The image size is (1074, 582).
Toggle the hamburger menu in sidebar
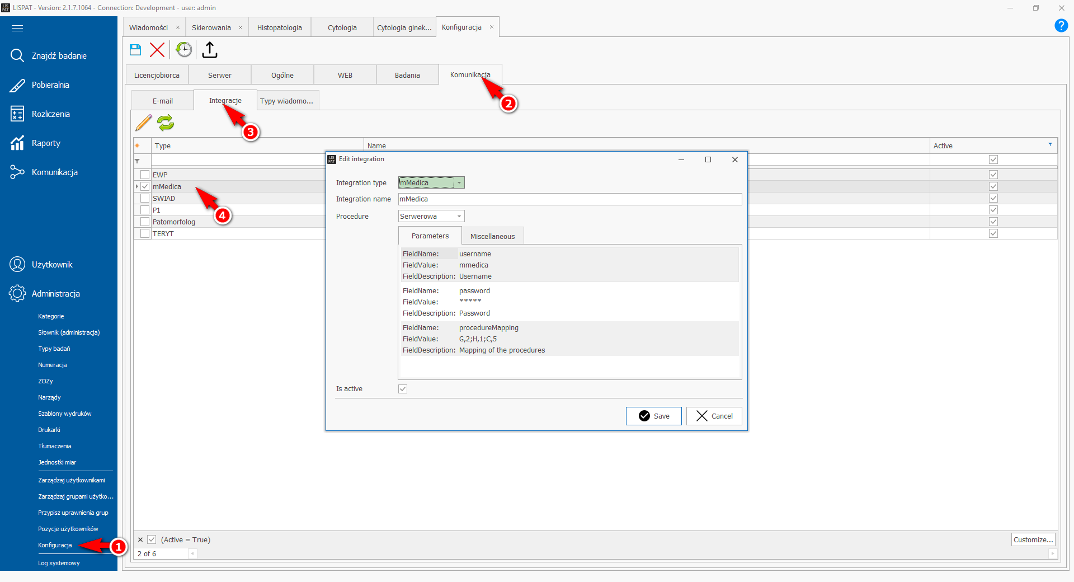(17, 28)
